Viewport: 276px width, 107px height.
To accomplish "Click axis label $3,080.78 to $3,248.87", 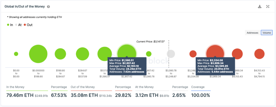I will pos(171,73).
